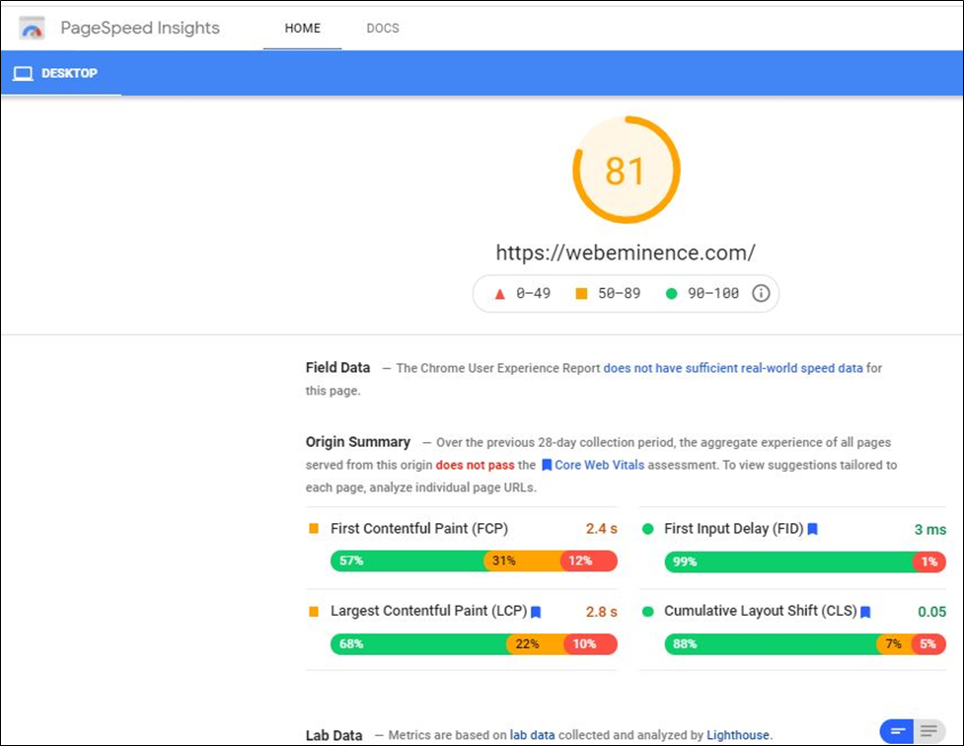Viewport: 964px width, 746px height.
Task: Click the FID red 1% bar segment
Action: 929,561
